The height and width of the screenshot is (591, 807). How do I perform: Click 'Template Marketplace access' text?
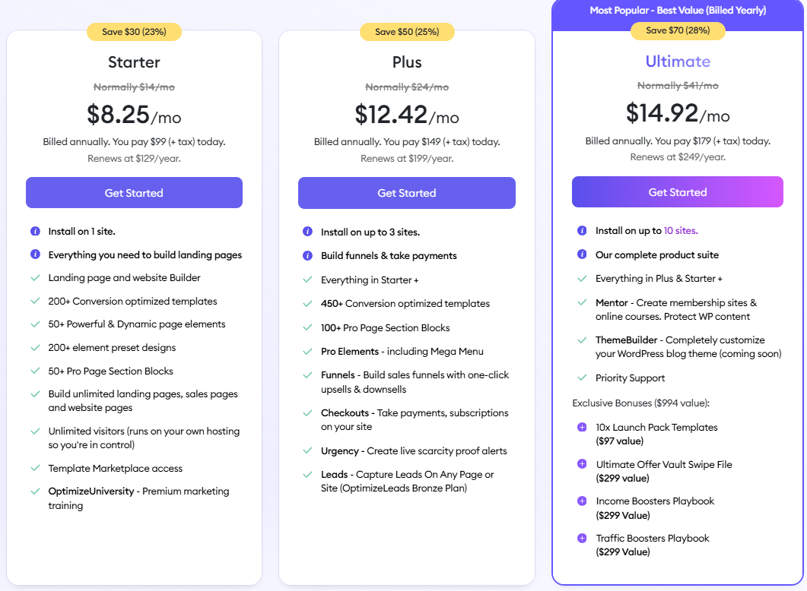[x=116, y=468]
